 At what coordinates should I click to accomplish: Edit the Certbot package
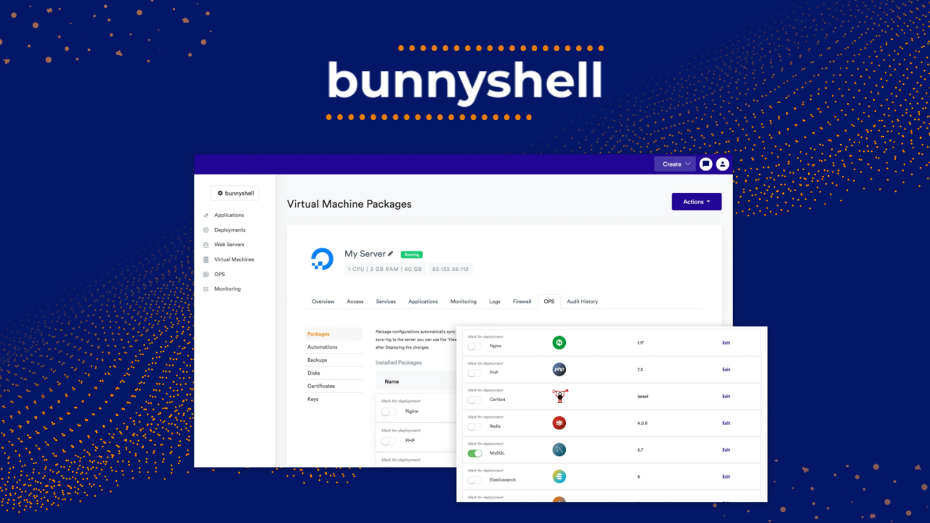[x=726, y=397]
